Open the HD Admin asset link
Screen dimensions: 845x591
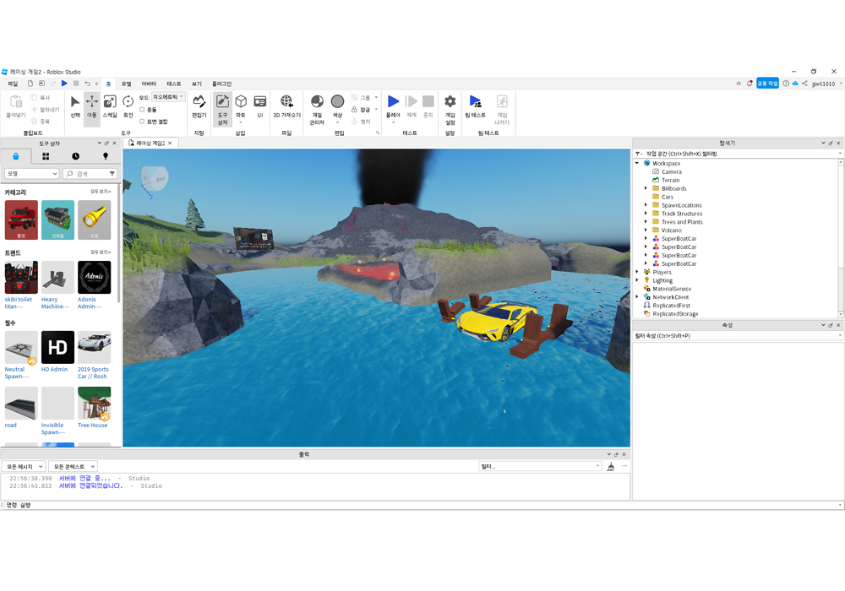pos(54,369)
